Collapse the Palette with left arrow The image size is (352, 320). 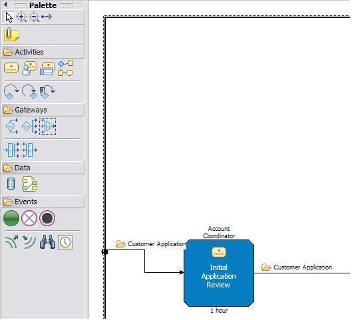click(x=5, y=5)
